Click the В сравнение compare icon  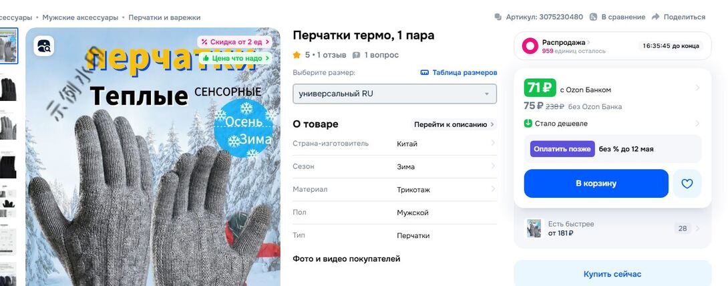coord(593,17)
